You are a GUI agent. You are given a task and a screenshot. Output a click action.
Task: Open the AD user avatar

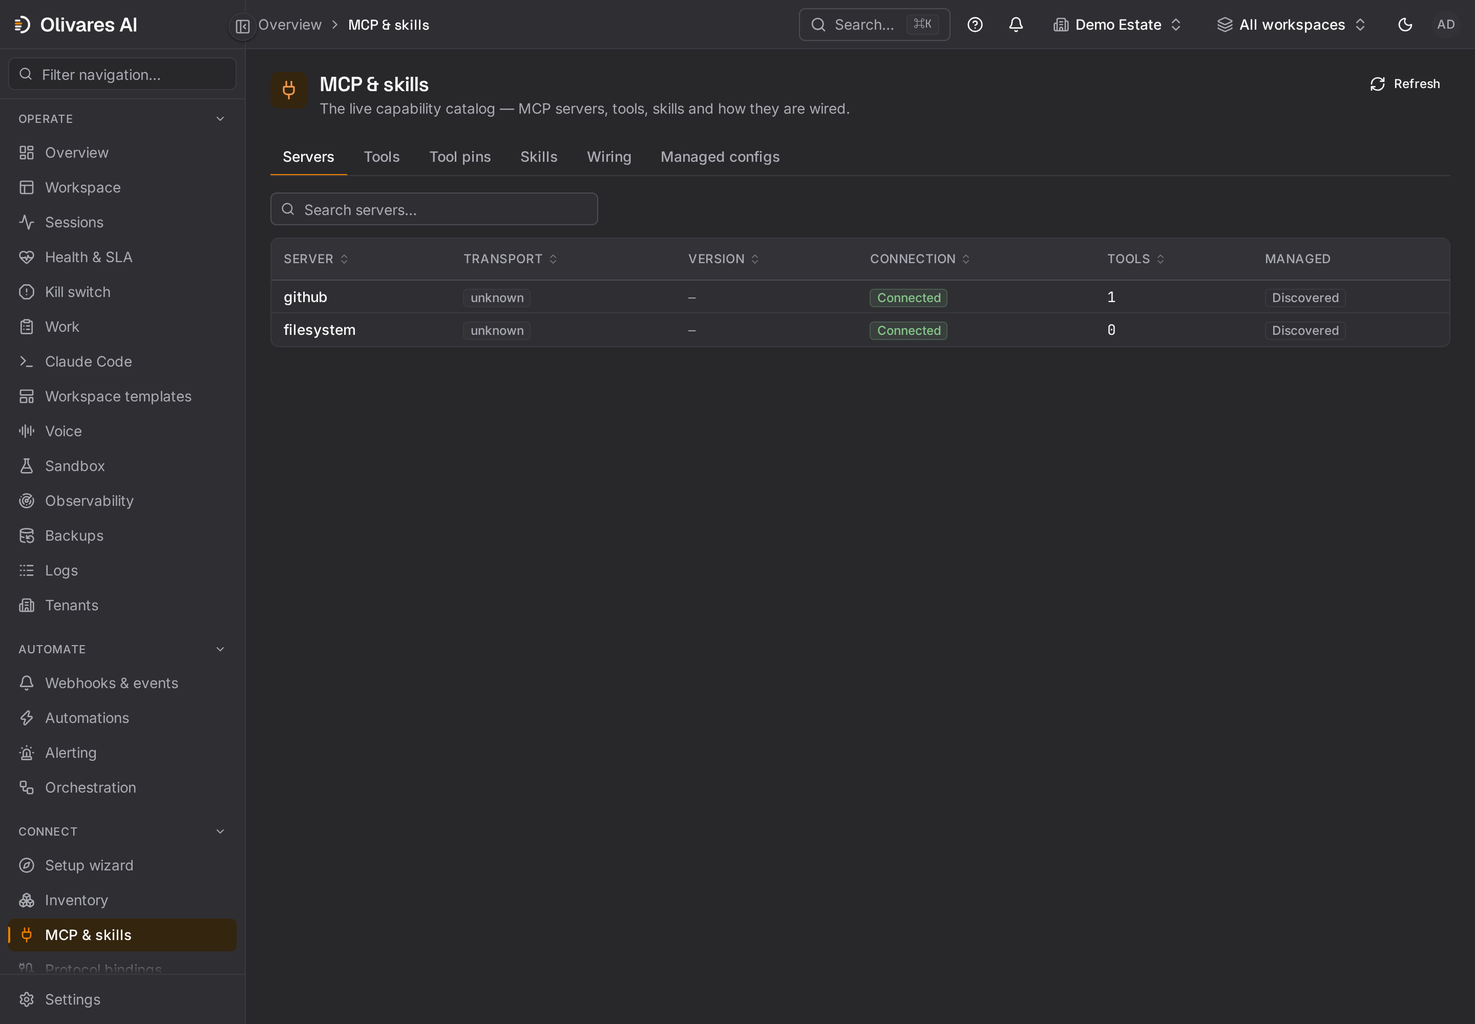click(1445, 25)
